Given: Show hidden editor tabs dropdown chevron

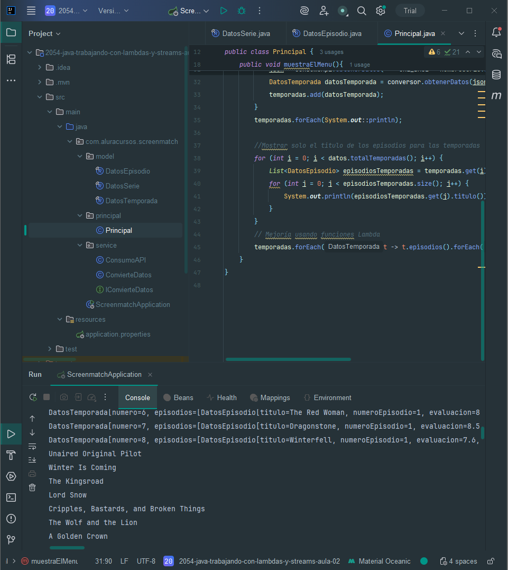Looking at the screenshot, I should pyautogui.click(x=461, y=33).
